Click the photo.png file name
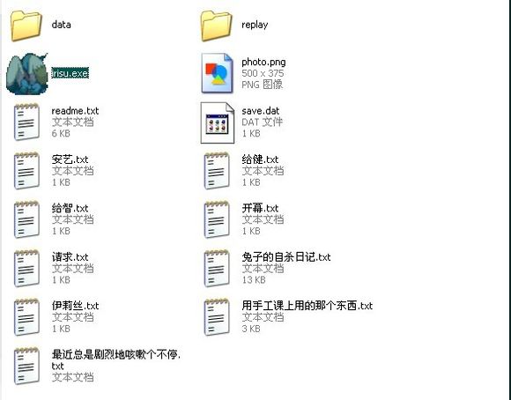 click(263, 63)
